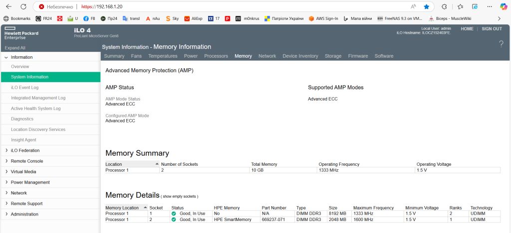This screenshot has height=233, width=511.
Task: Open the Biceps - MuscleWiki bookmark
Action: coord(450,18)
